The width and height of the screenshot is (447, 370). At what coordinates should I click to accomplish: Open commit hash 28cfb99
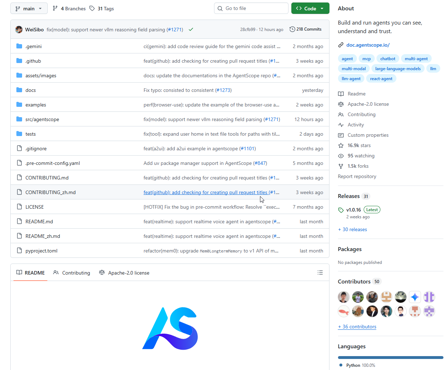pos(248,30)
